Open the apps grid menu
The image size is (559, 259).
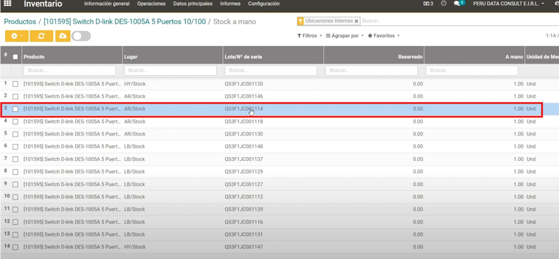7,4
